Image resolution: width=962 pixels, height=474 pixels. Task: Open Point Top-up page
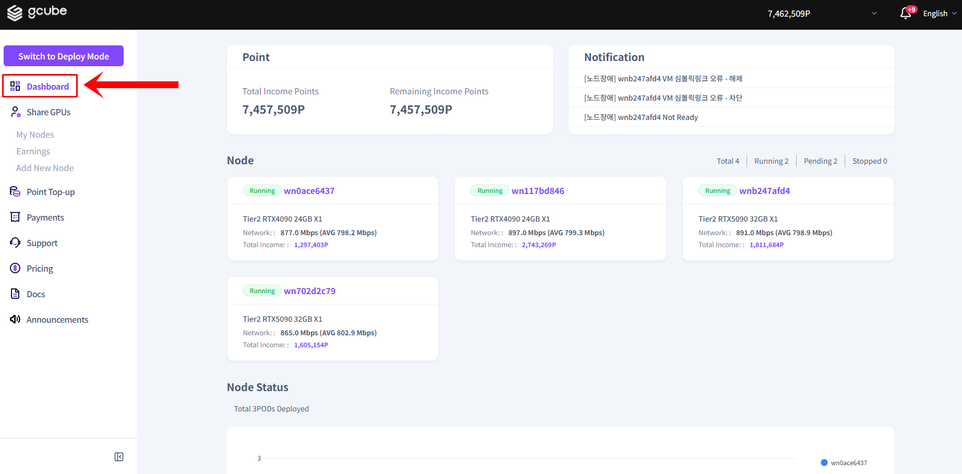[x=51, y=192]
